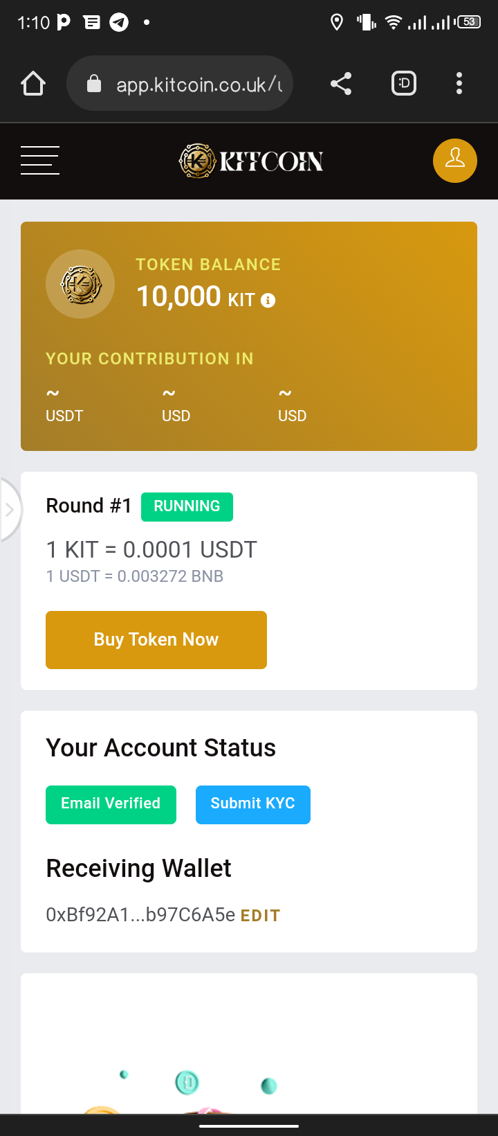Tap the Telegram notification status icon
Viewport: 498px width, 1136px height.
(119, 22)
